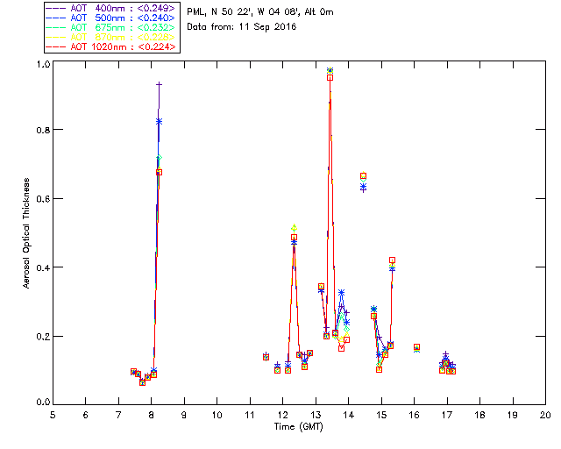
Task: Click the PML station location header text
Action: tap(260, 11)
